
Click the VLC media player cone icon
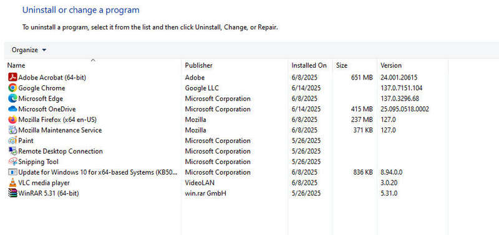point(12,183)
